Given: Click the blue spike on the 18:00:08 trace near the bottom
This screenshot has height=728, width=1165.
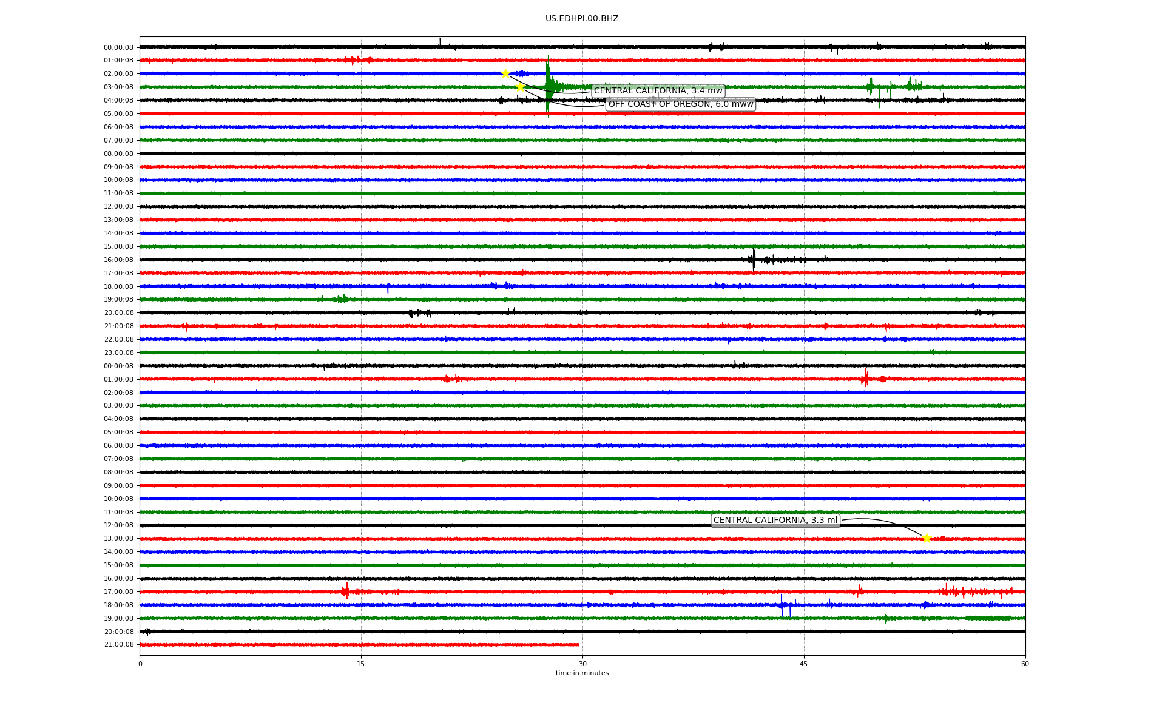Looking at the screenshot, I should [x=782, y=605].
